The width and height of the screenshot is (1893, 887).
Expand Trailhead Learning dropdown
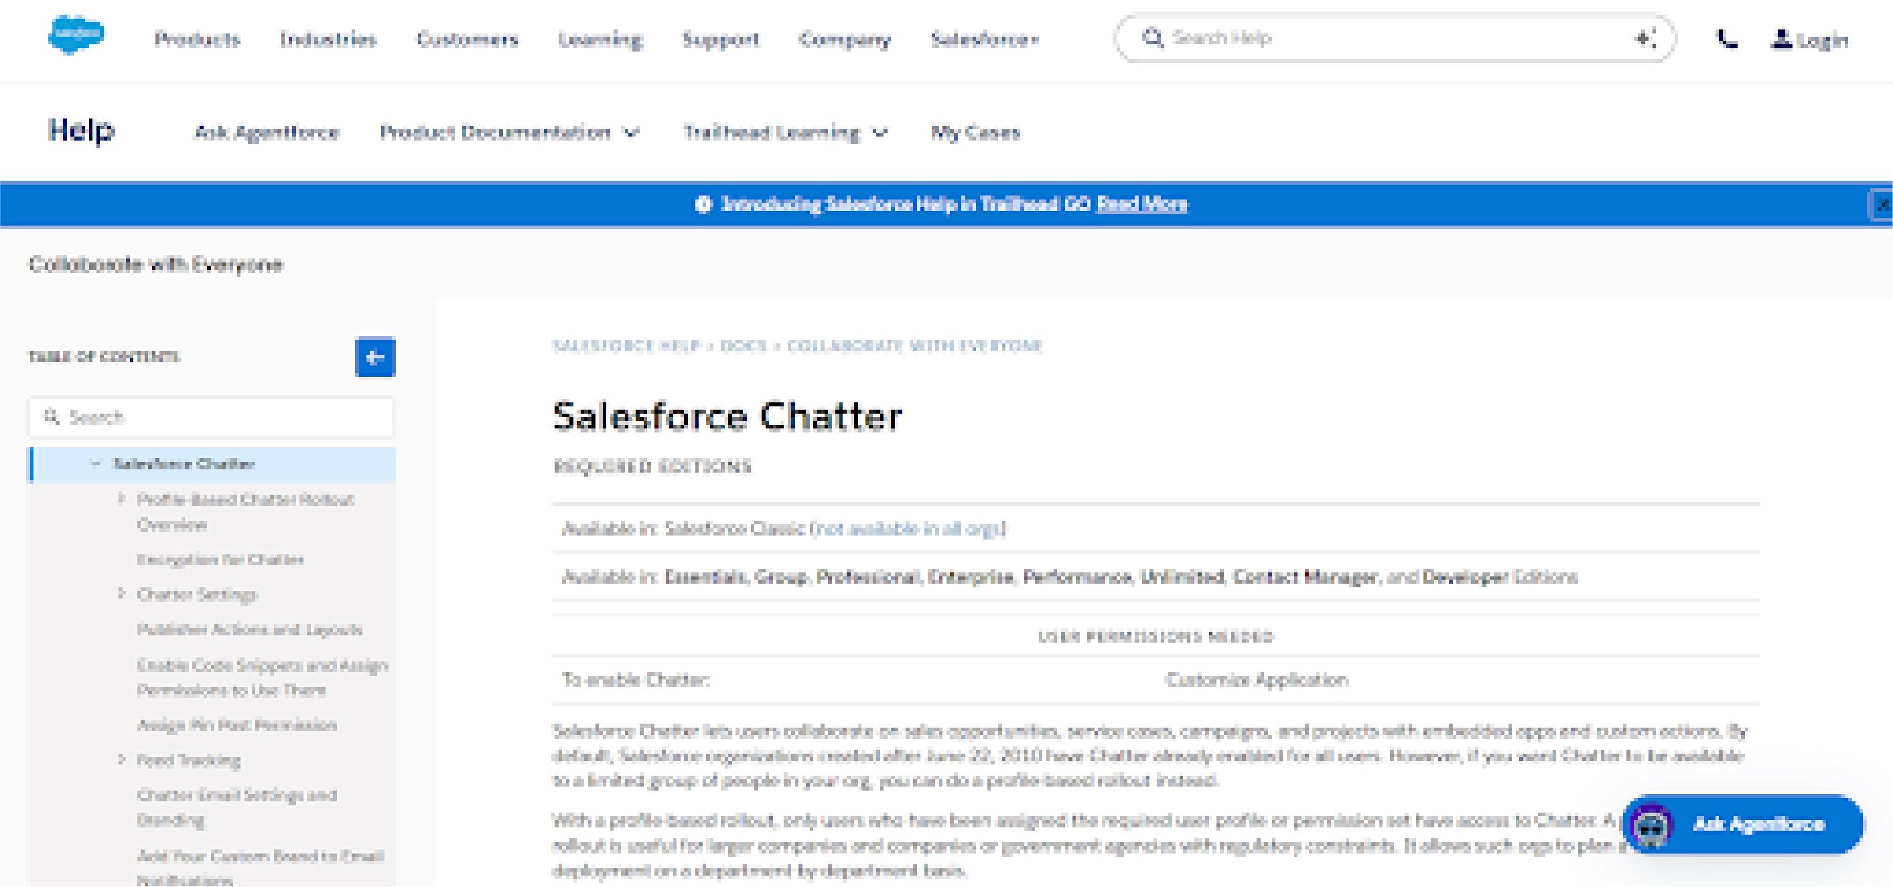[785, 132]
